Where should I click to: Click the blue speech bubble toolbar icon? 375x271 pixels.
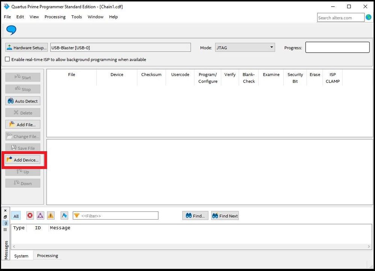coord(11,30)
